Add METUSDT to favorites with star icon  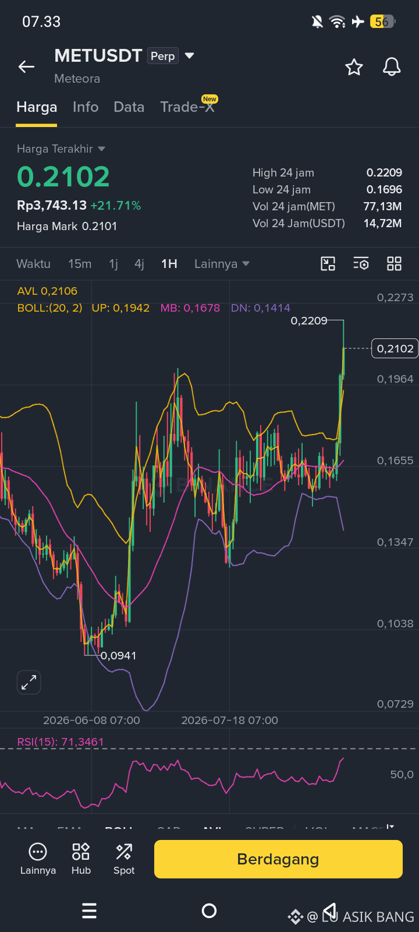tap(354, 67)
